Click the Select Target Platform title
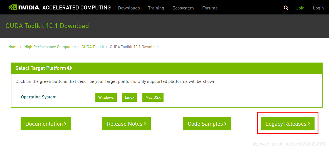The height and width of the screenshot is (149, 329). pyautogui.click(x=41, y=68)
